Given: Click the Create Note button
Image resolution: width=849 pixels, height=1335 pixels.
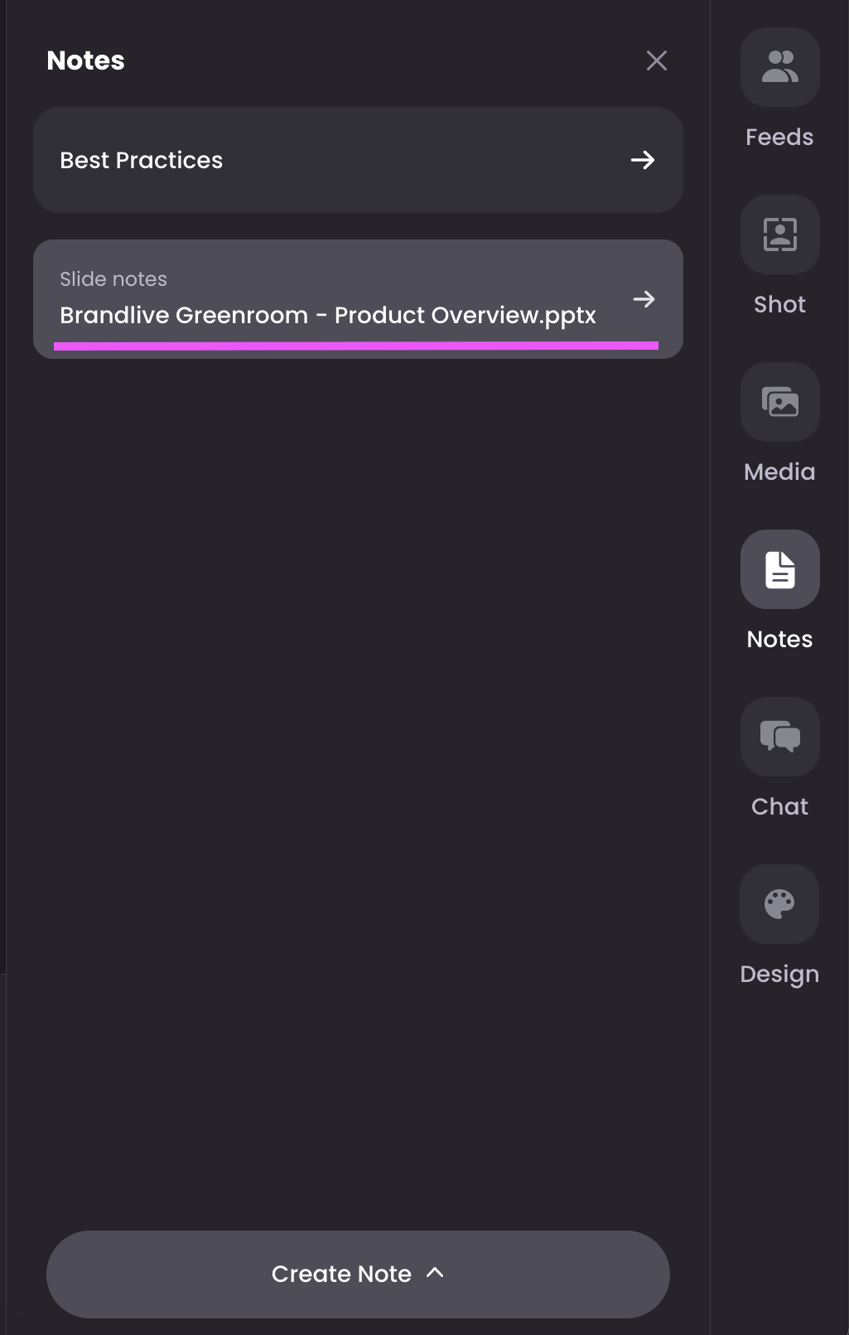Looking at the screenshot, I should click(358, 1275).
